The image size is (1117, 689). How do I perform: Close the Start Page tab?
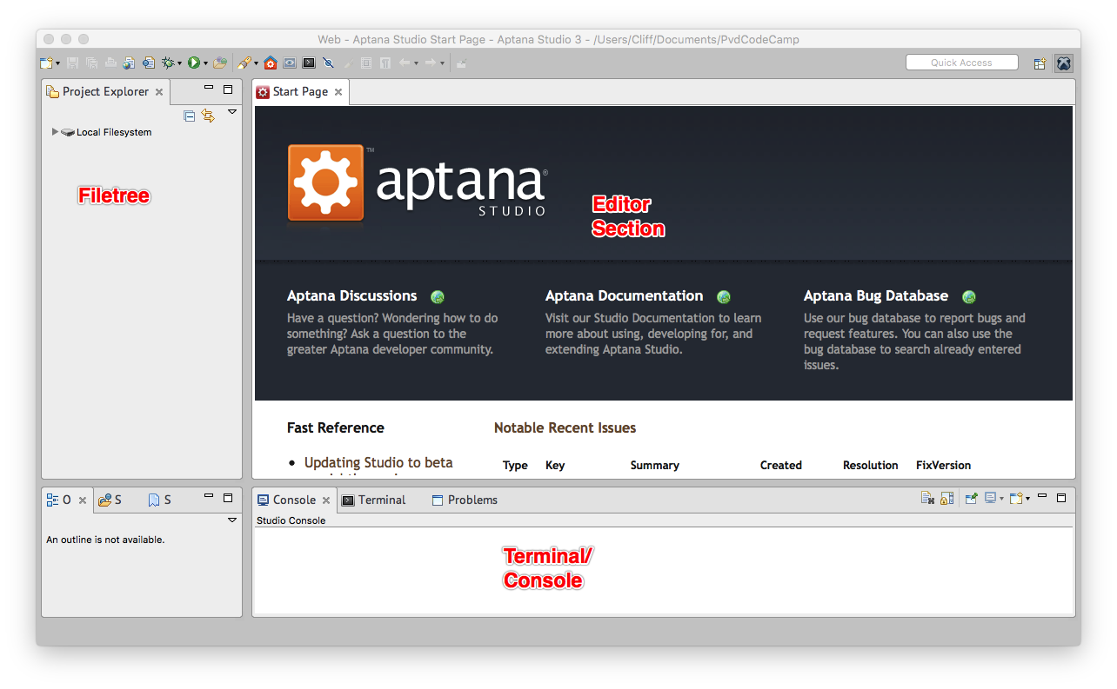(338, 92)
